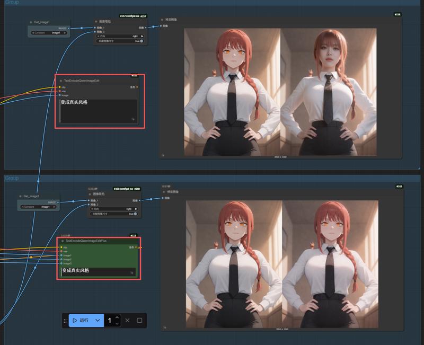The width and height of the screenshot is (424, 345).
Task: Toggle the true switch in upper image-combine node
Action: pyautogui.click(x=142, y=41)
